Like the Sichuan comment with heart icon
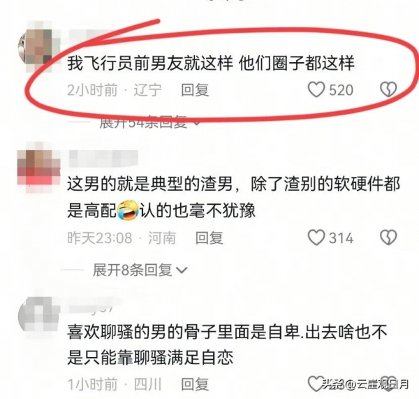The width and height of the screenshot is (419, 399). [316, 384]
